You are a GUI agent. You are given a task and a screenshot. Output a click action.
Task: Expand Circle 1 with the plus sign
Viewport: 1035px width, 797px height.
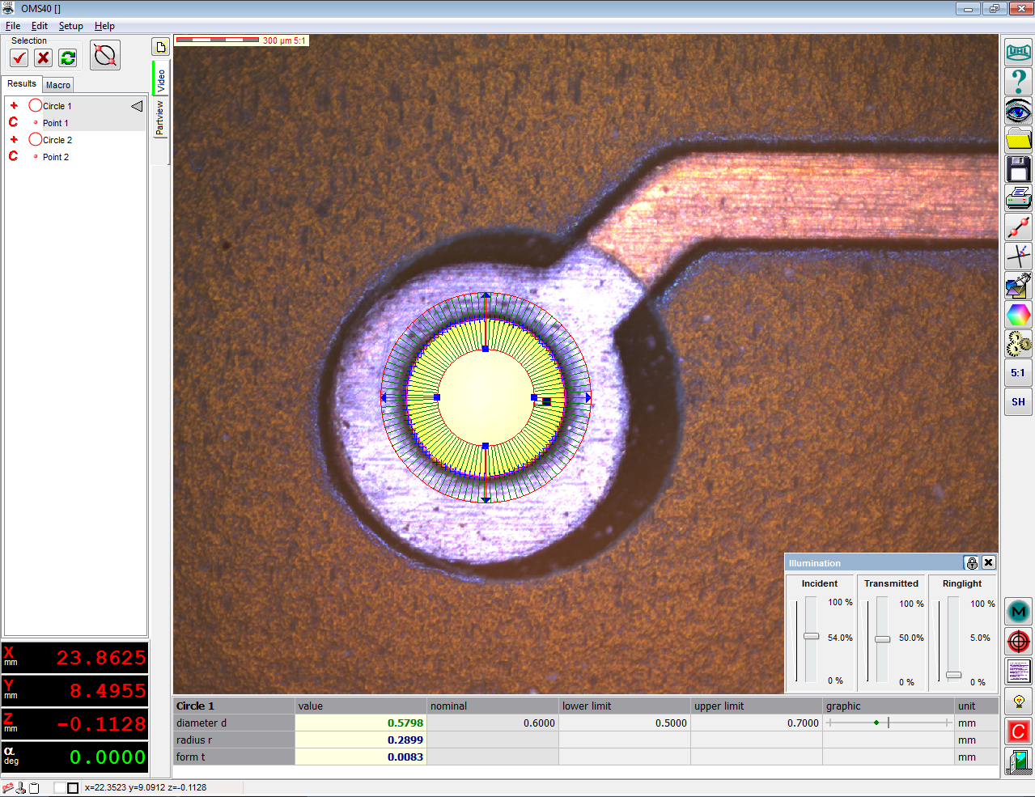coord(14,106)
